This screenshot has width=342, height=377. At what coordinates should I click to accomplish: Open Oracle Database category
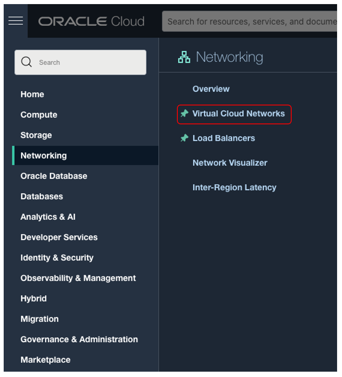[54, 176]
